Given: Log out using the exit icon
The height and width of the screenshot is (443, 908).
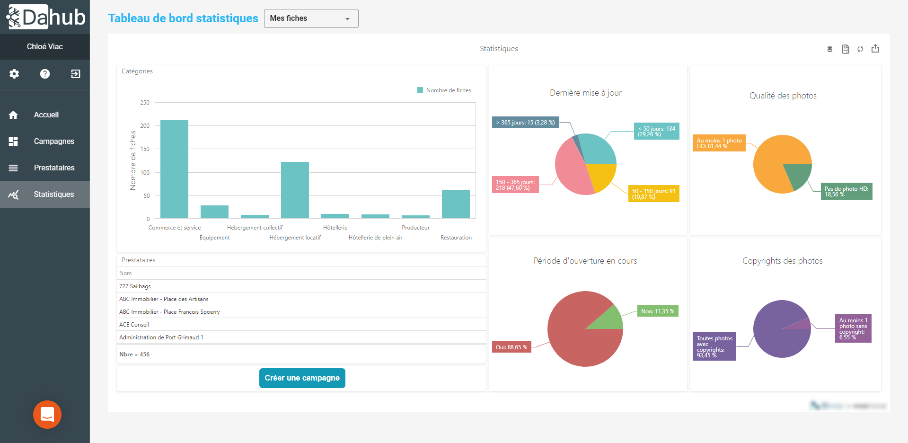Looking at the screenshot, I should tap(75, 74).
